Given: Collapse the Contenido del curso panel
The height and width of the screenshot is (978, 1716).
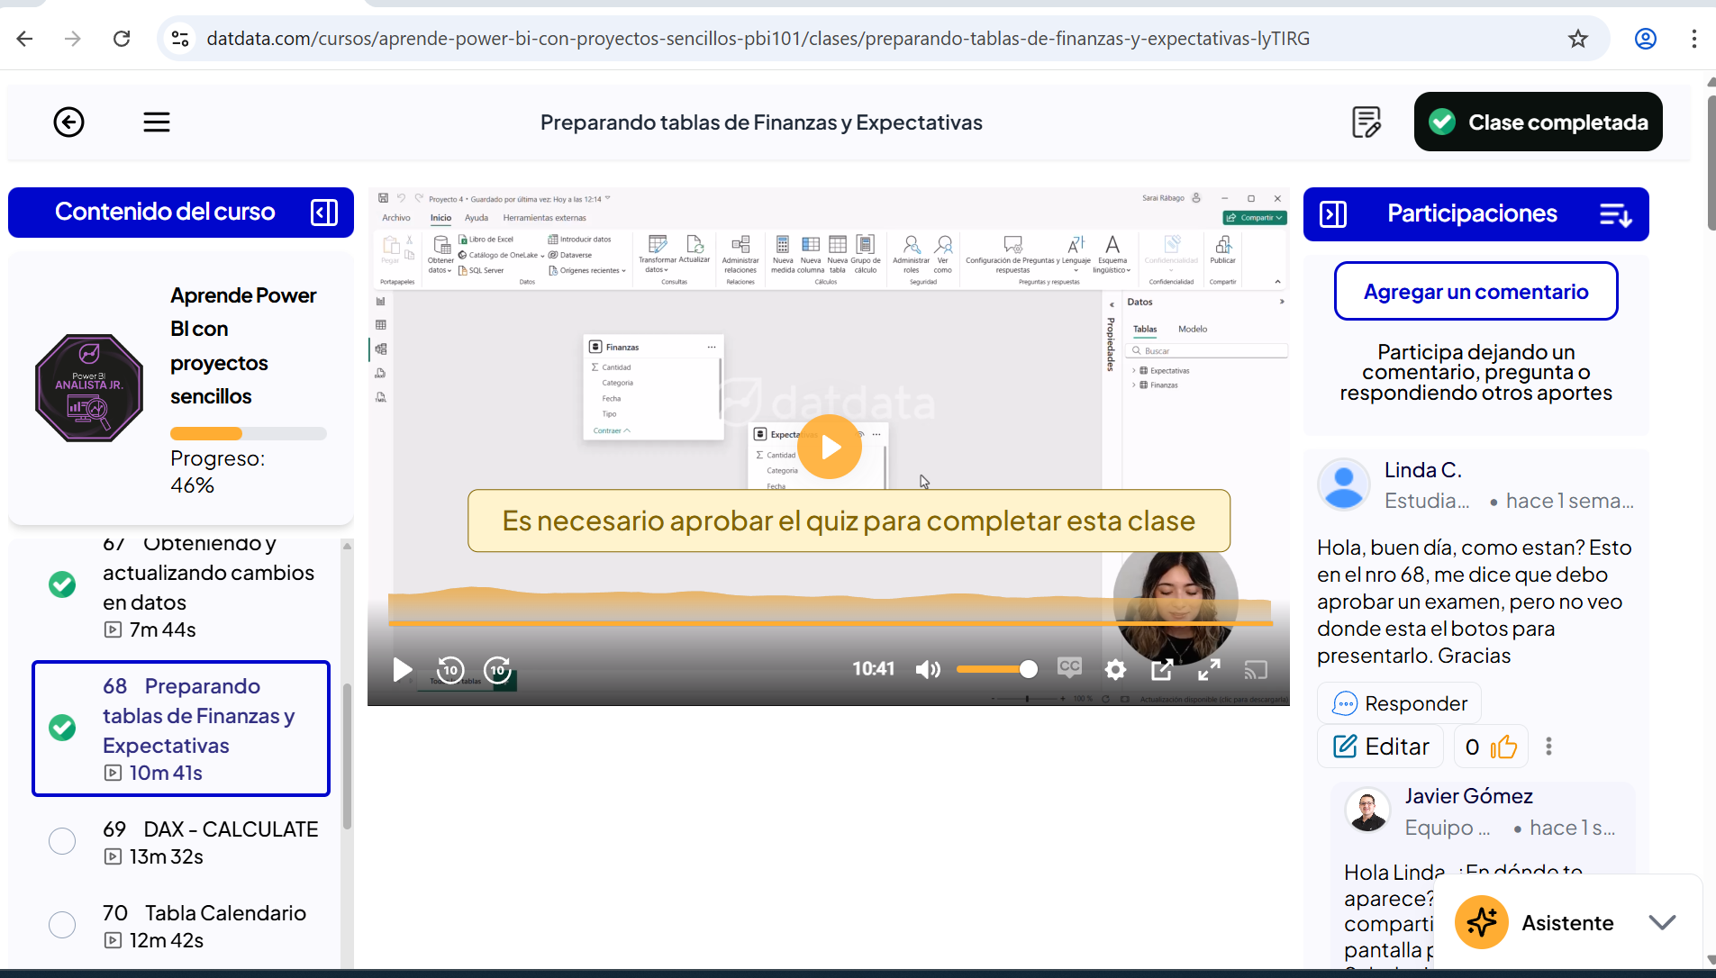Looking at the screenshot, I should point(323,213).
